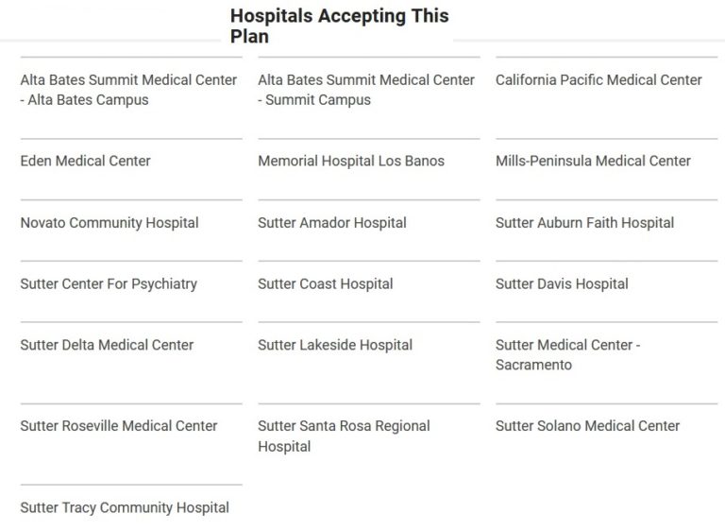The image size is (725, 530).
Task: Open Sutter Roseville Medical Center
Action: [x=119, y=427]
